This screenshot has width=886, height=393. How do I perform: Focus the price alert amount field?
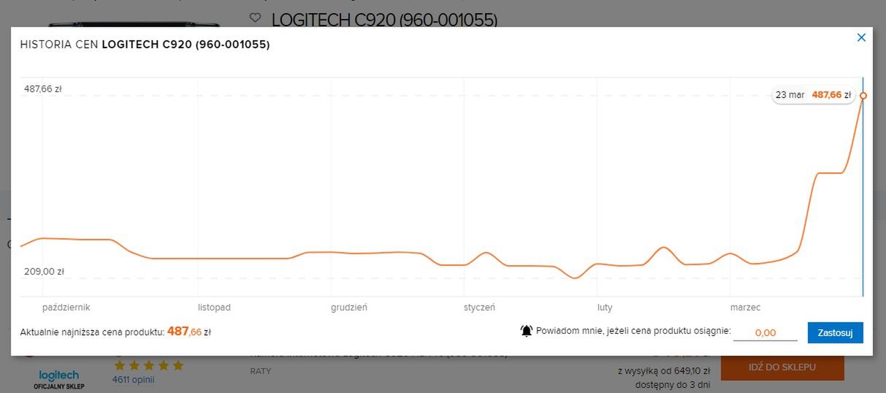click(x=765, y=332)
